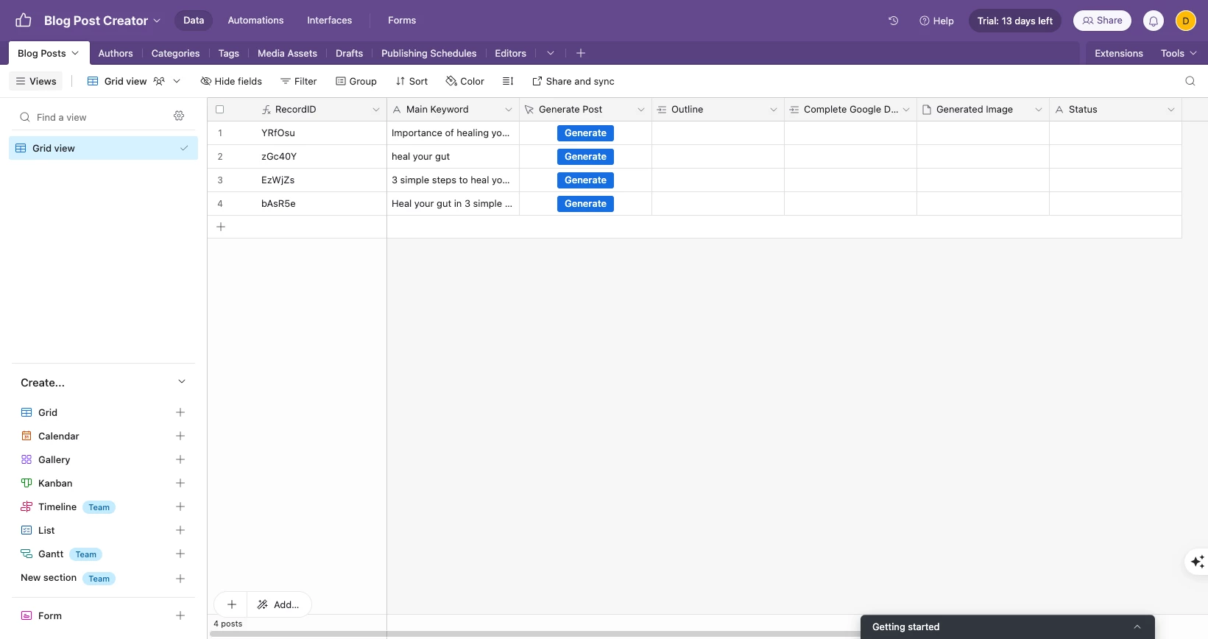Viewport: 1208px width, 639px height.
Task: Open row height options icon
Action: (x=508, y=81)
